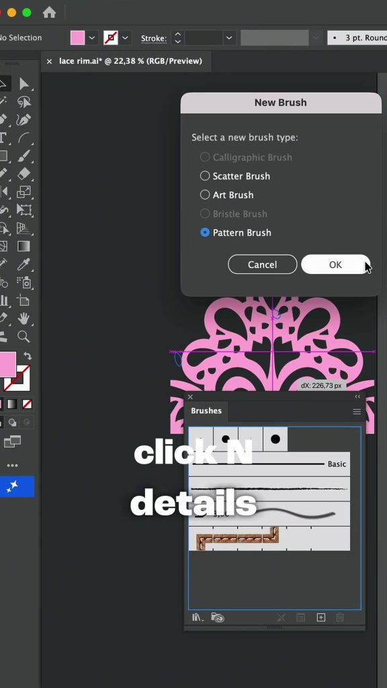Click the large pink Fill box in toolbar
Image resolution: width=387 pixels, height=688 pixels.
pyautogui.click(x=7, y=364)
